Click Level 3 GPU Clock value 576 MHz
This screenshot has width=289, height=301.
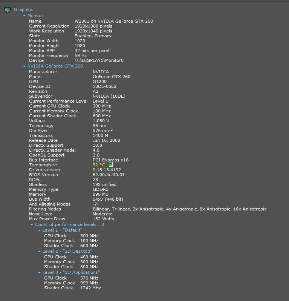click(89, 278)
